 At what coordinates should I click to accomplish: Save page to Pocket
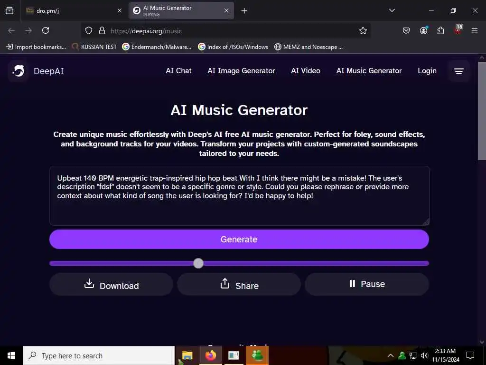click(x=406, y=30)
